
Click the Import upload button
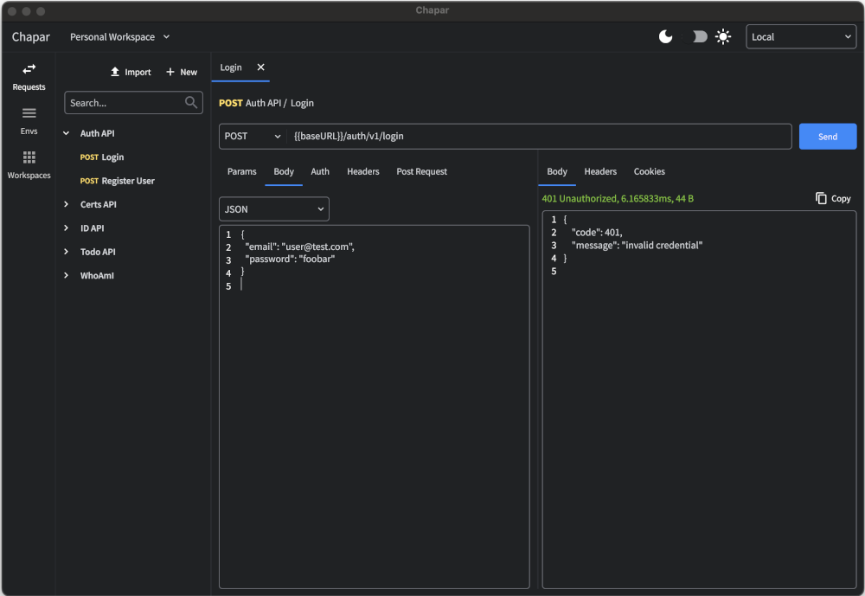[x=131, y=72]
